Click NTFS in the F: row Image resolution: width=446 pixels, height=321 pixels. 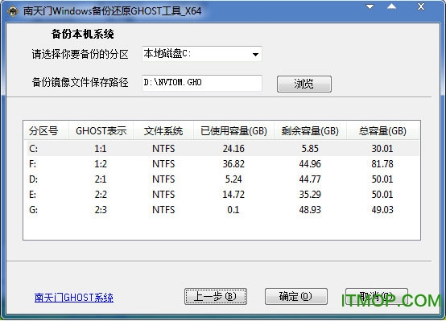163,164
